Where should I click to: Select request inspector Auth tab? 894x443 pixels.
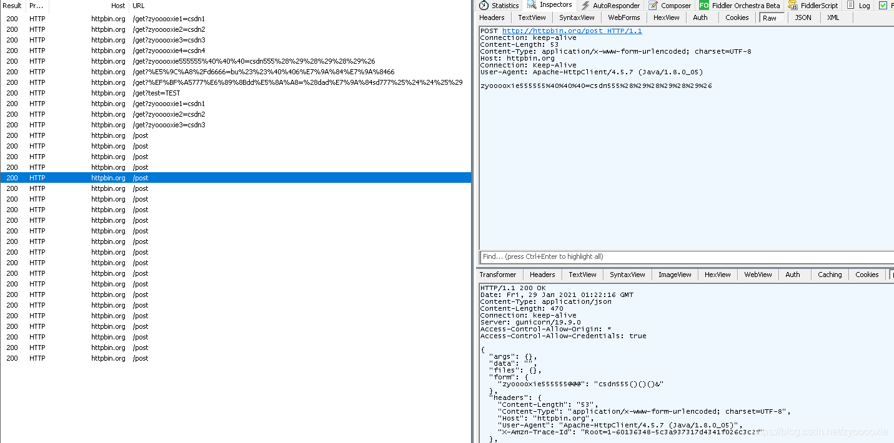point(700,17)
